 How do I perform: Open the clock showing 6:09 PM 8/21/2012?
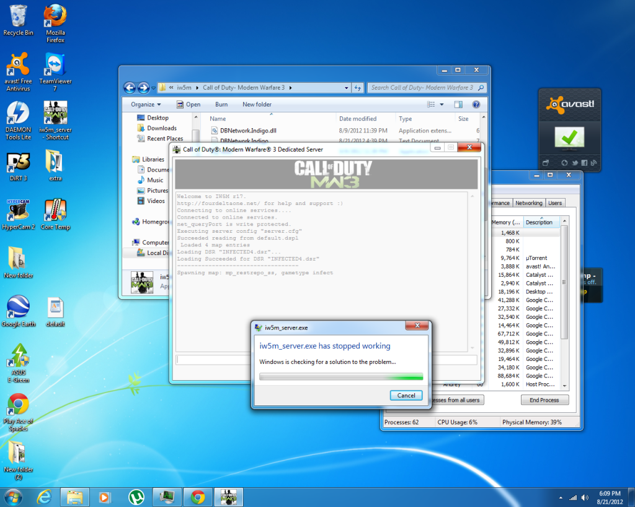[x=610, y=497]
